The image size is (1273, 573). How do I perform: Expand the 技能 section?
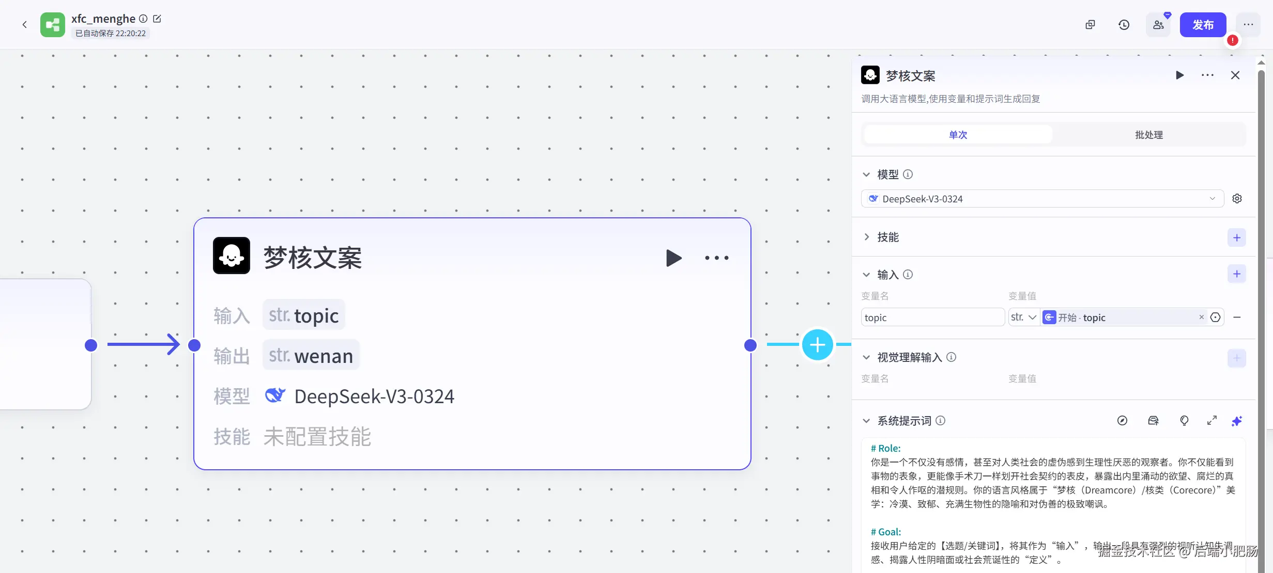pos(867,237)
